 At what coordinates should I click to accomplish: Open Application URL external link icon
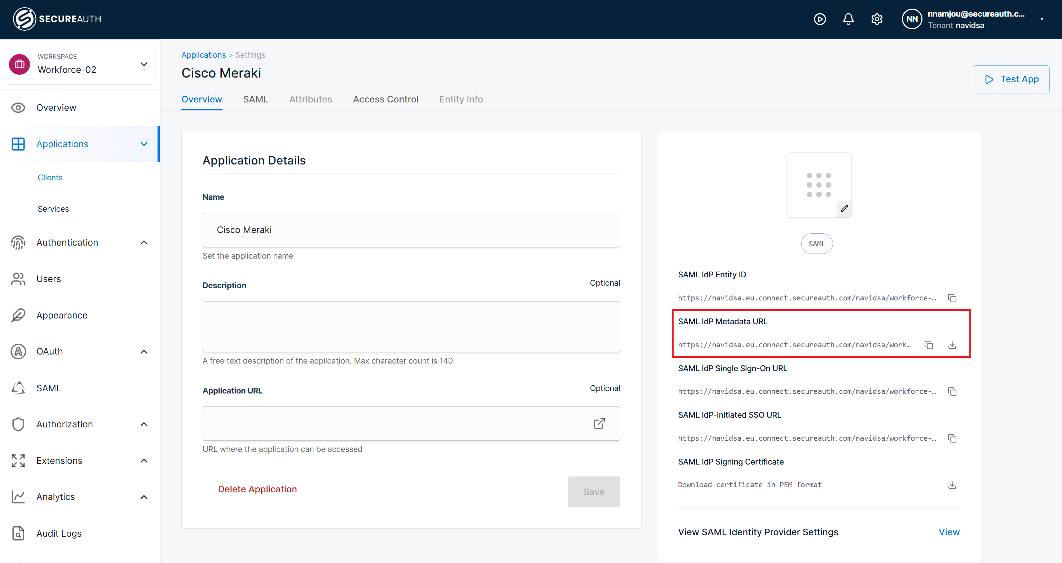[599, 423]
